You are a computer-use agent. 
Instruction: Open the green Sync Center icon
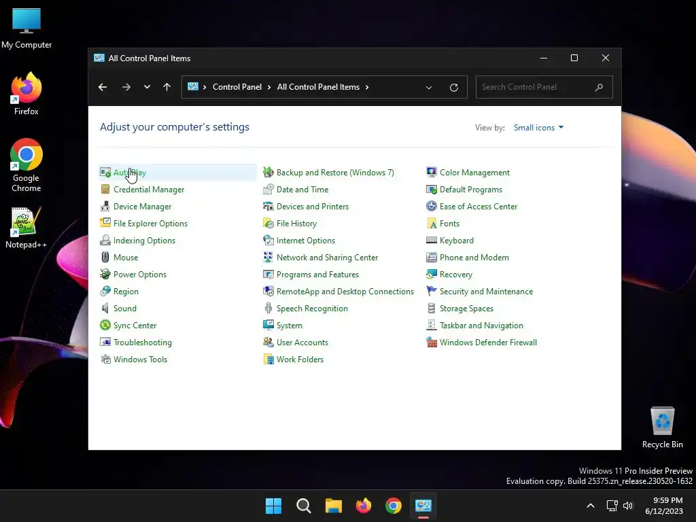105,326
